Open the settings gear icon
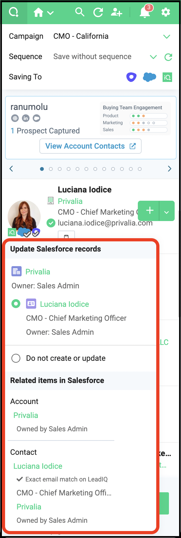 pyautogui.click(x=166, y=12)
